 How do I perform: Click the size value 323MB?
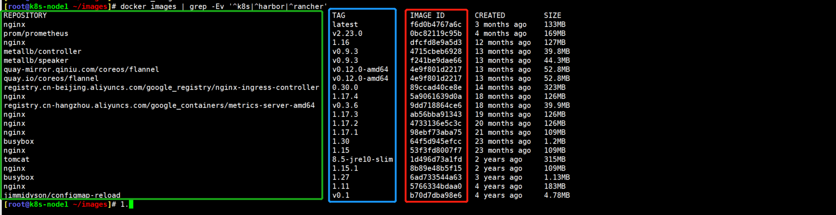pyautogui.click(x=554, y=87)
